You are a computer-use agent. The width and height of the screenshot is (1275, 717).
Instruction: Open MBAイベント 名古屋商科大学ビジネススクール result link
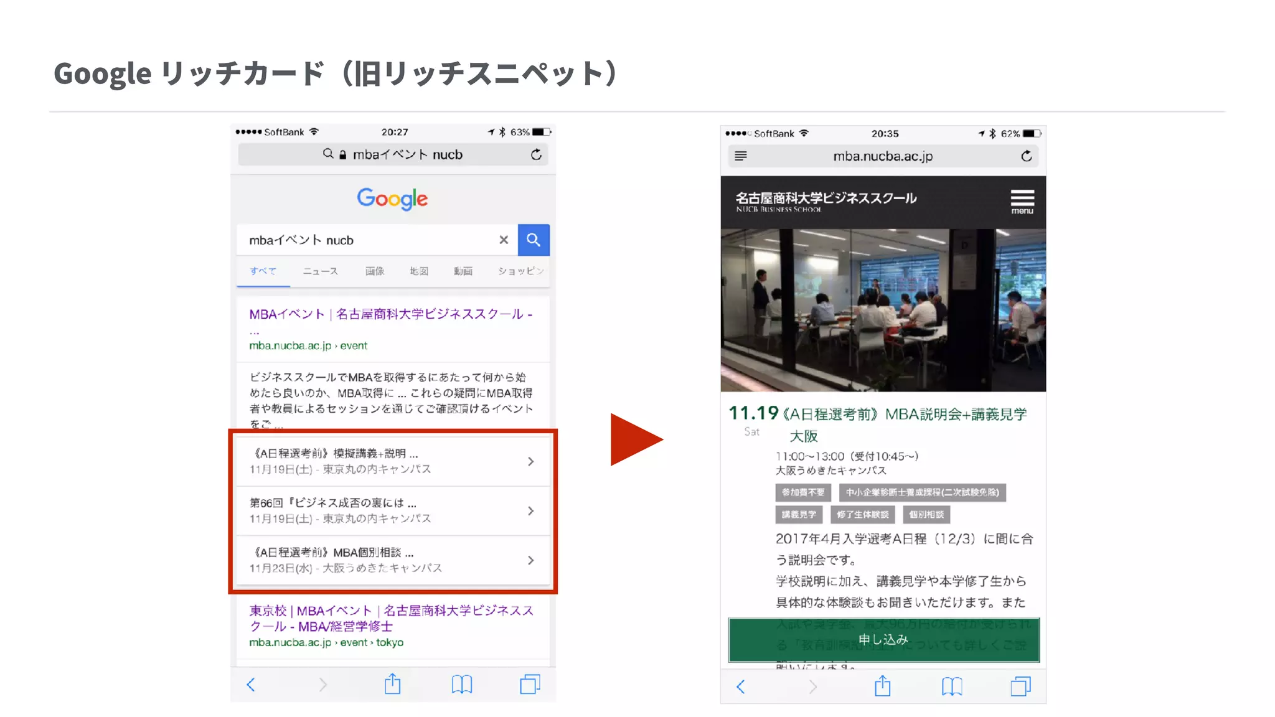[x=391, y=314]
